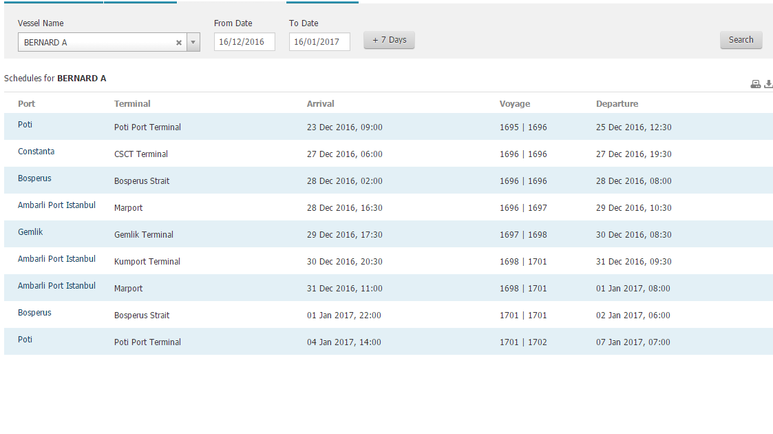Edit the From Date field 16/12/2016
This screenshot has width=773, height=434.
(244, 42)
